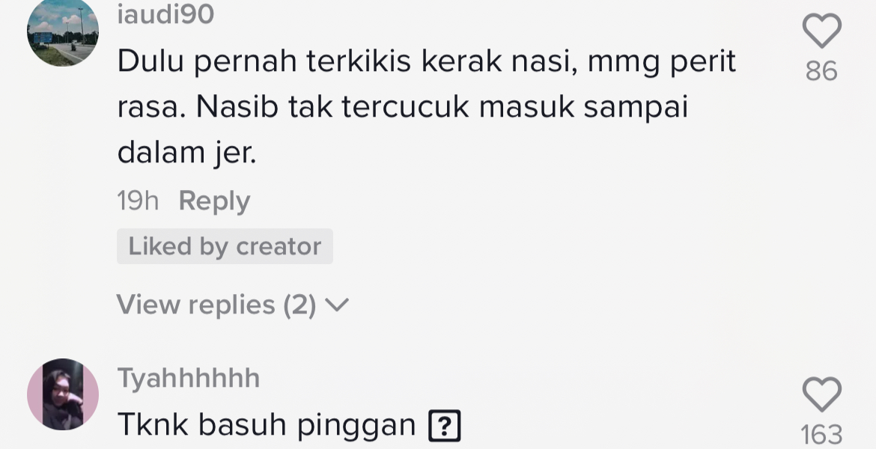Click the 86 likes count
This screenshot has width=876, height=449.
821,72
